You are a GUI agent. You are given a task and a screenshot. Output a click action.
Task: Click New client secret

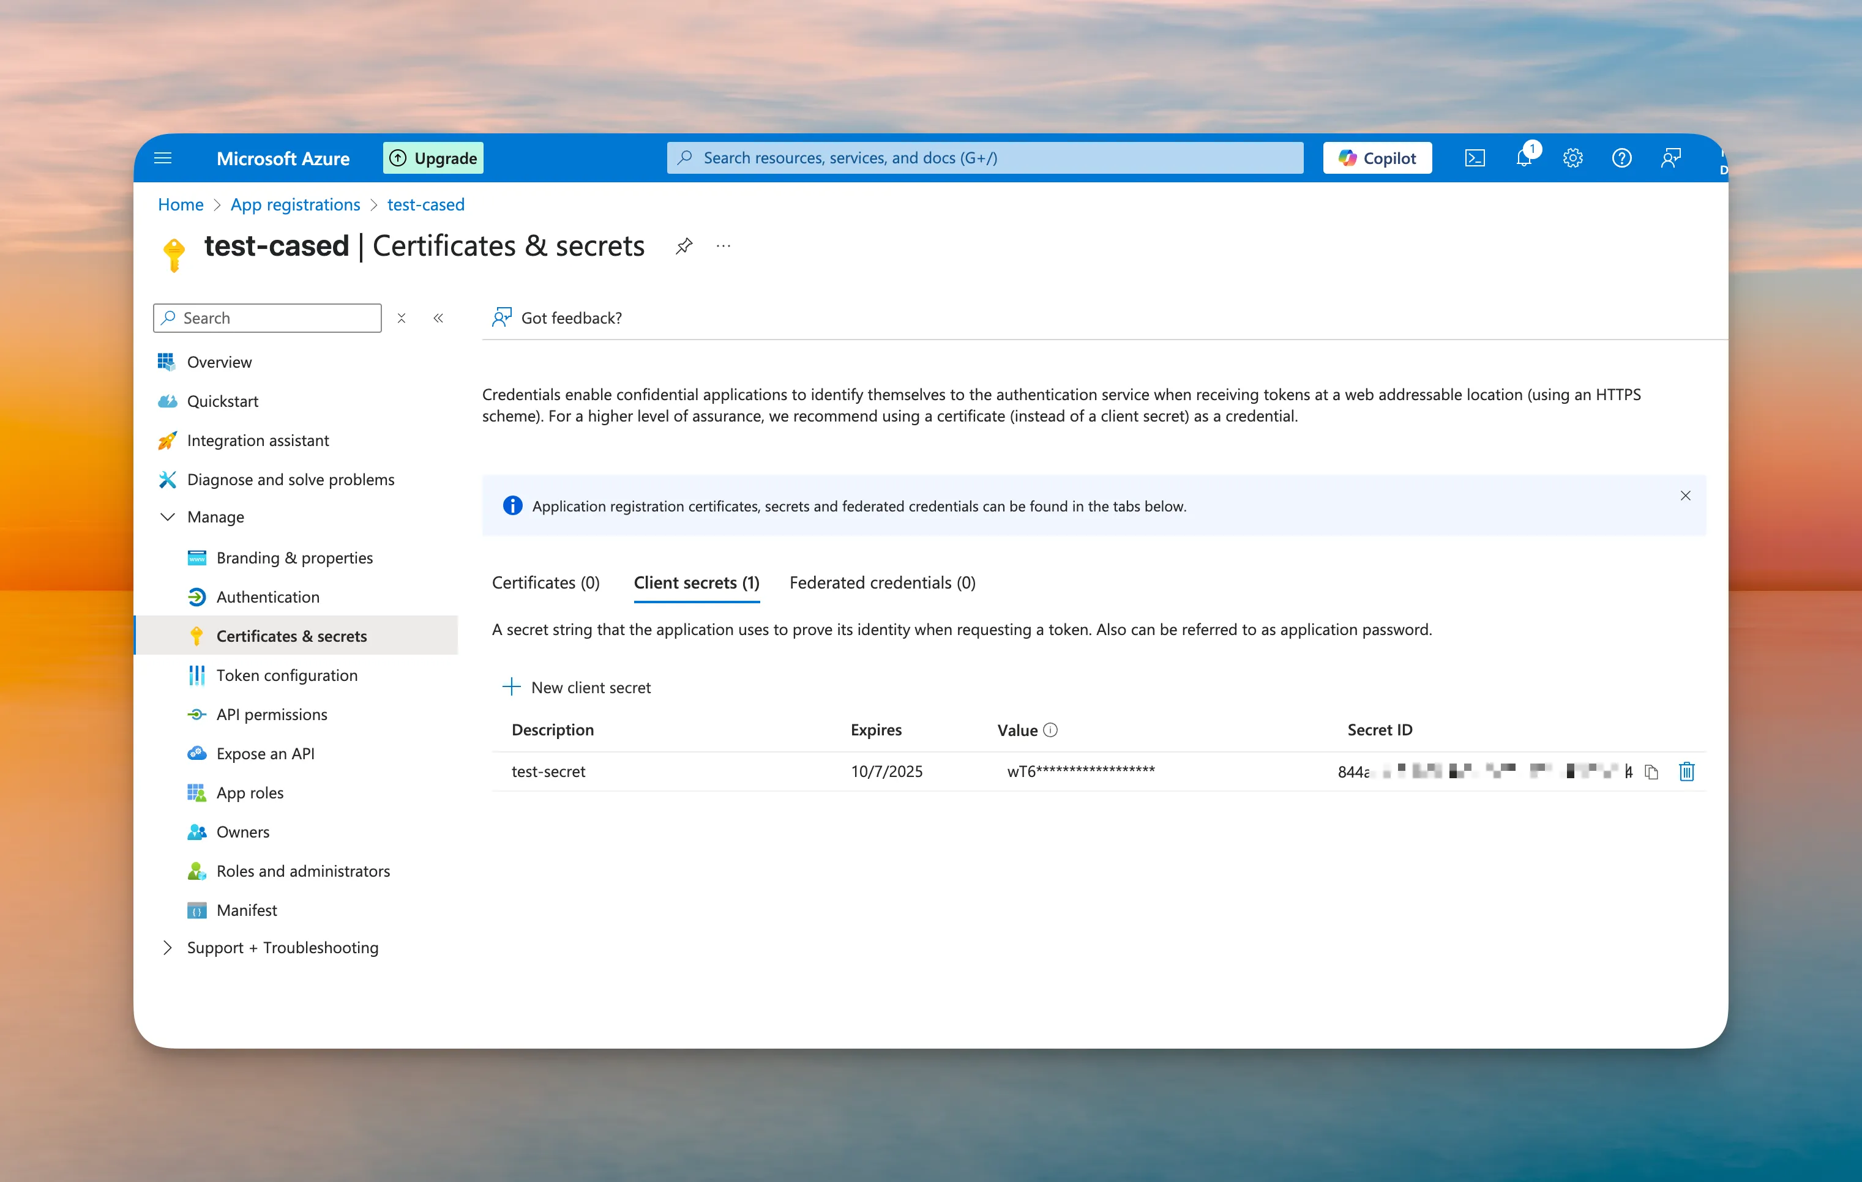click(x=576, y=686)
